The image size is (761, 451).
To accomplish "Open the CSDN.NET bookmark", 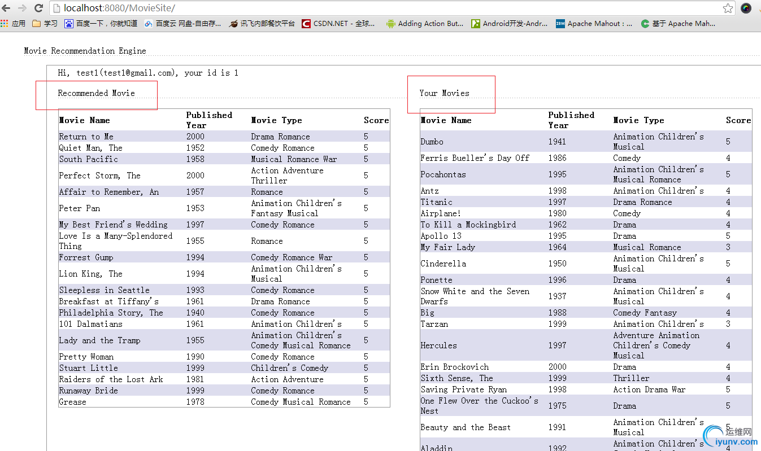I will tap(338, 23).
